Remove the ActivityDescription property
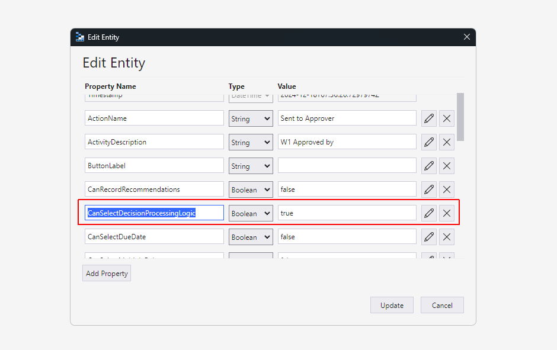Viewport: 557px width, 350px height. tap(447, 142)
